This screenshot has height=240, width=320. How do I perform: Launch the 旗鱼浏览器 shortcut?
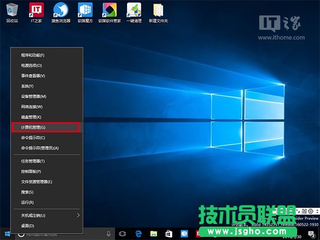[61, 13]
